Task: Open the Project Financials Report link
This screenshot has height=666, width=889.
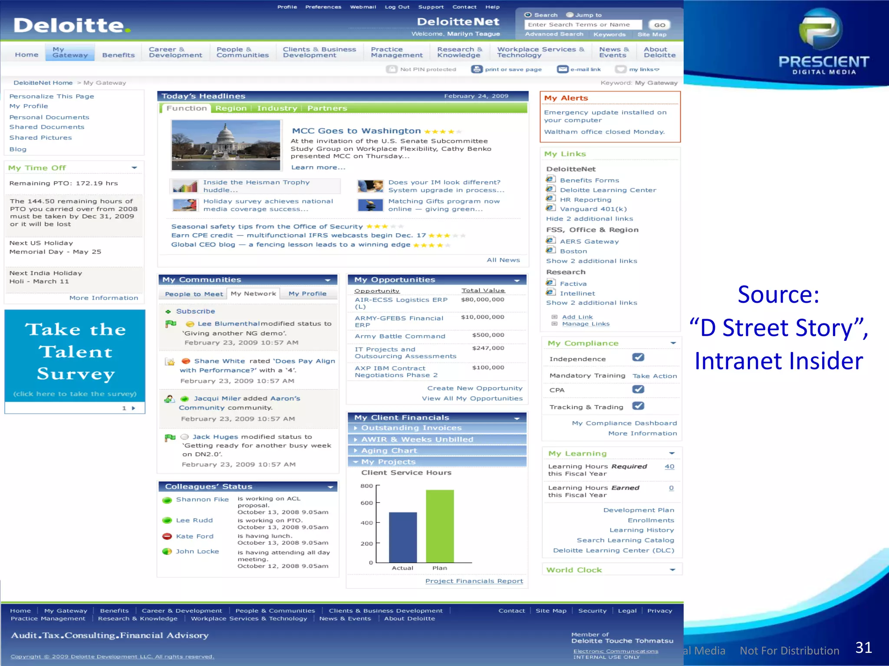Action: click(474, 581)
